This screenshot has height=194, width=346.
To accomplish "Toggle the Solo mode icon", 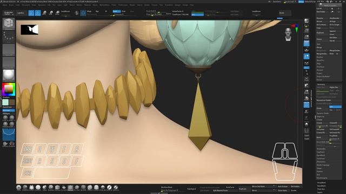I will point(307,124).
